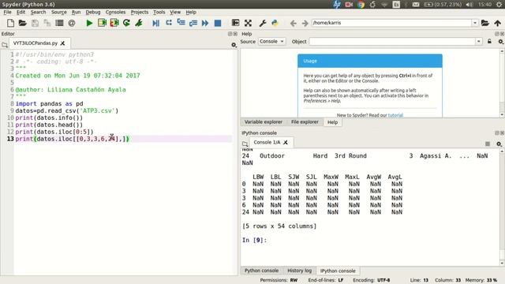The image size is (505, 284).
Task: Open Help pane options gear
Action: tap(500, 42)
